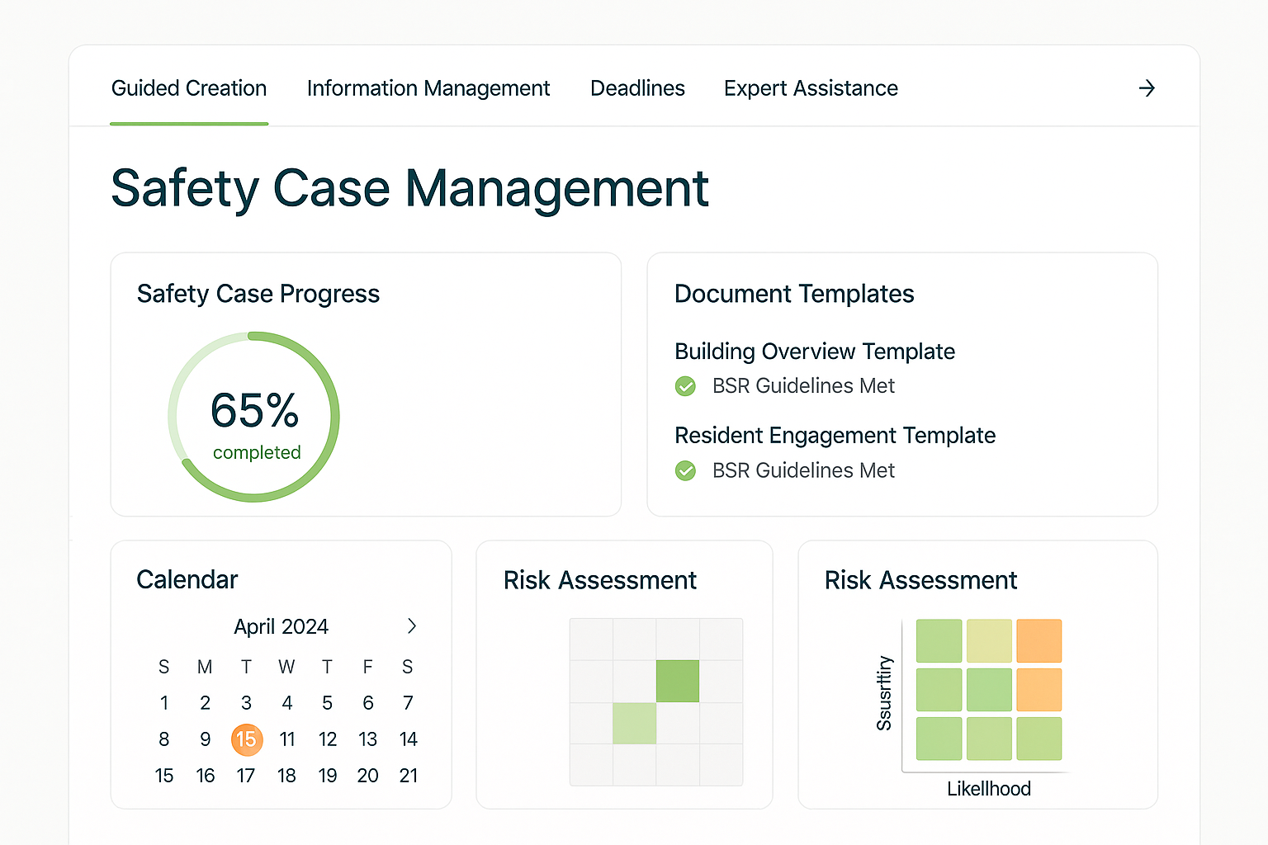Advance the calendar to the next month
Viewport: 1268px width, 845px height.
pyautogui.click(x=412, y=626)
